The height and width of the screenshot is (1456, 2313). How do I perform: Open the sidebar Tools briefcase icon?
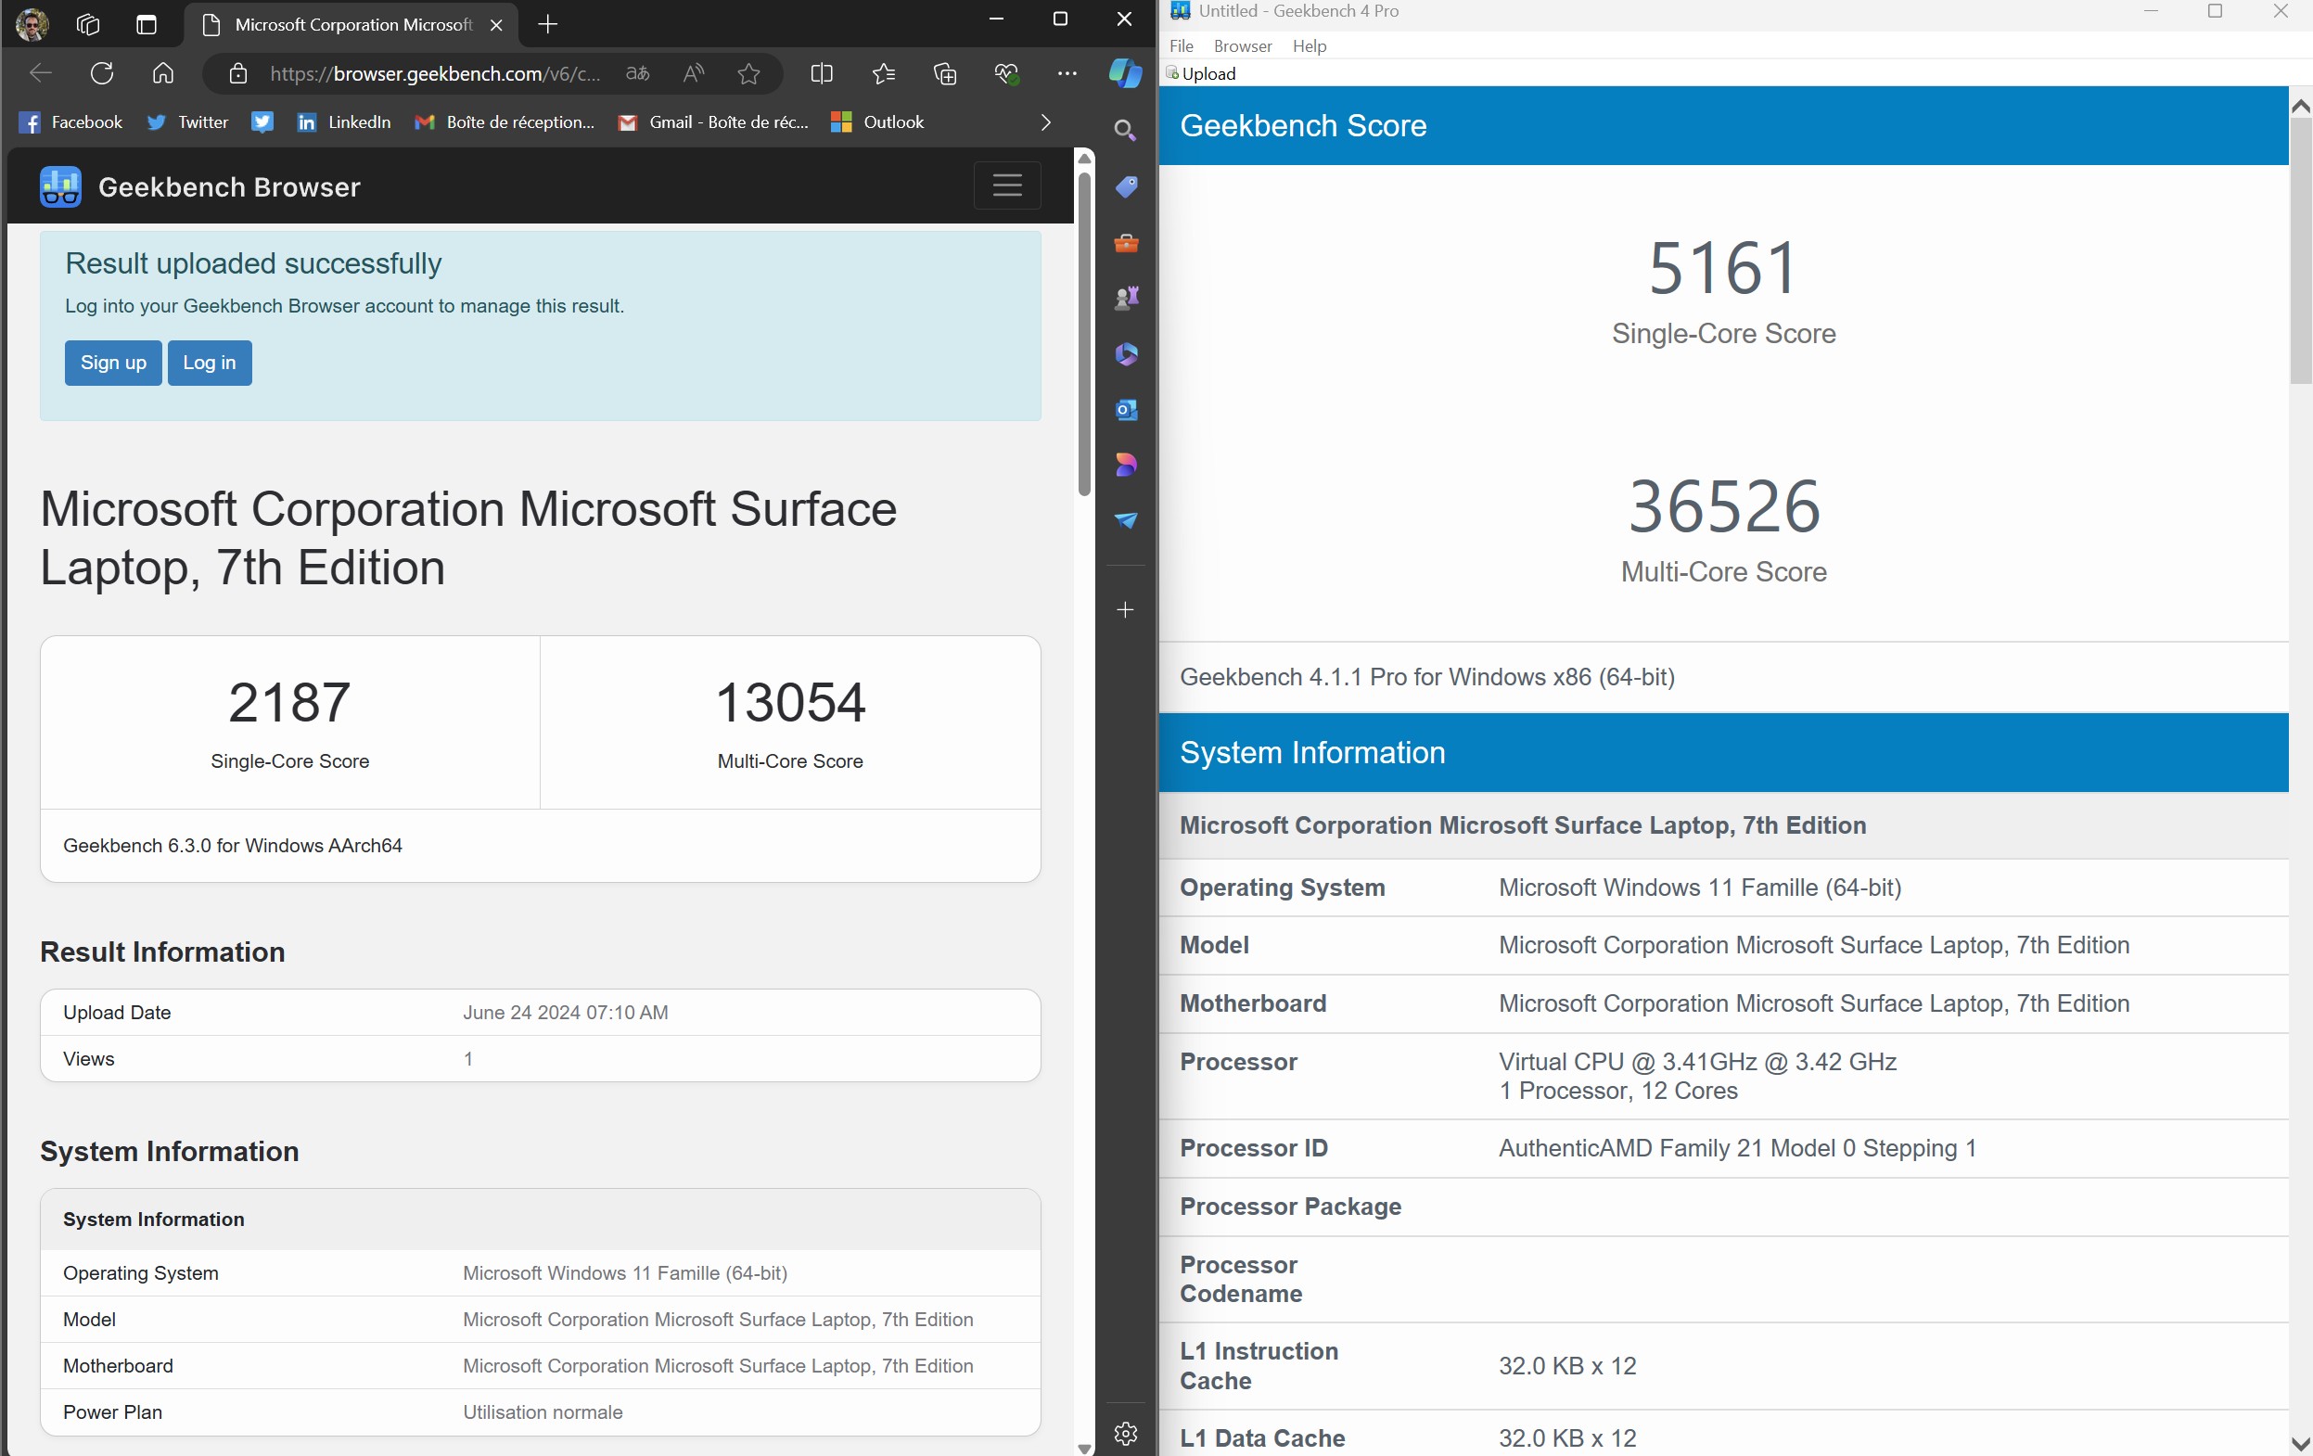point(1126,242)
